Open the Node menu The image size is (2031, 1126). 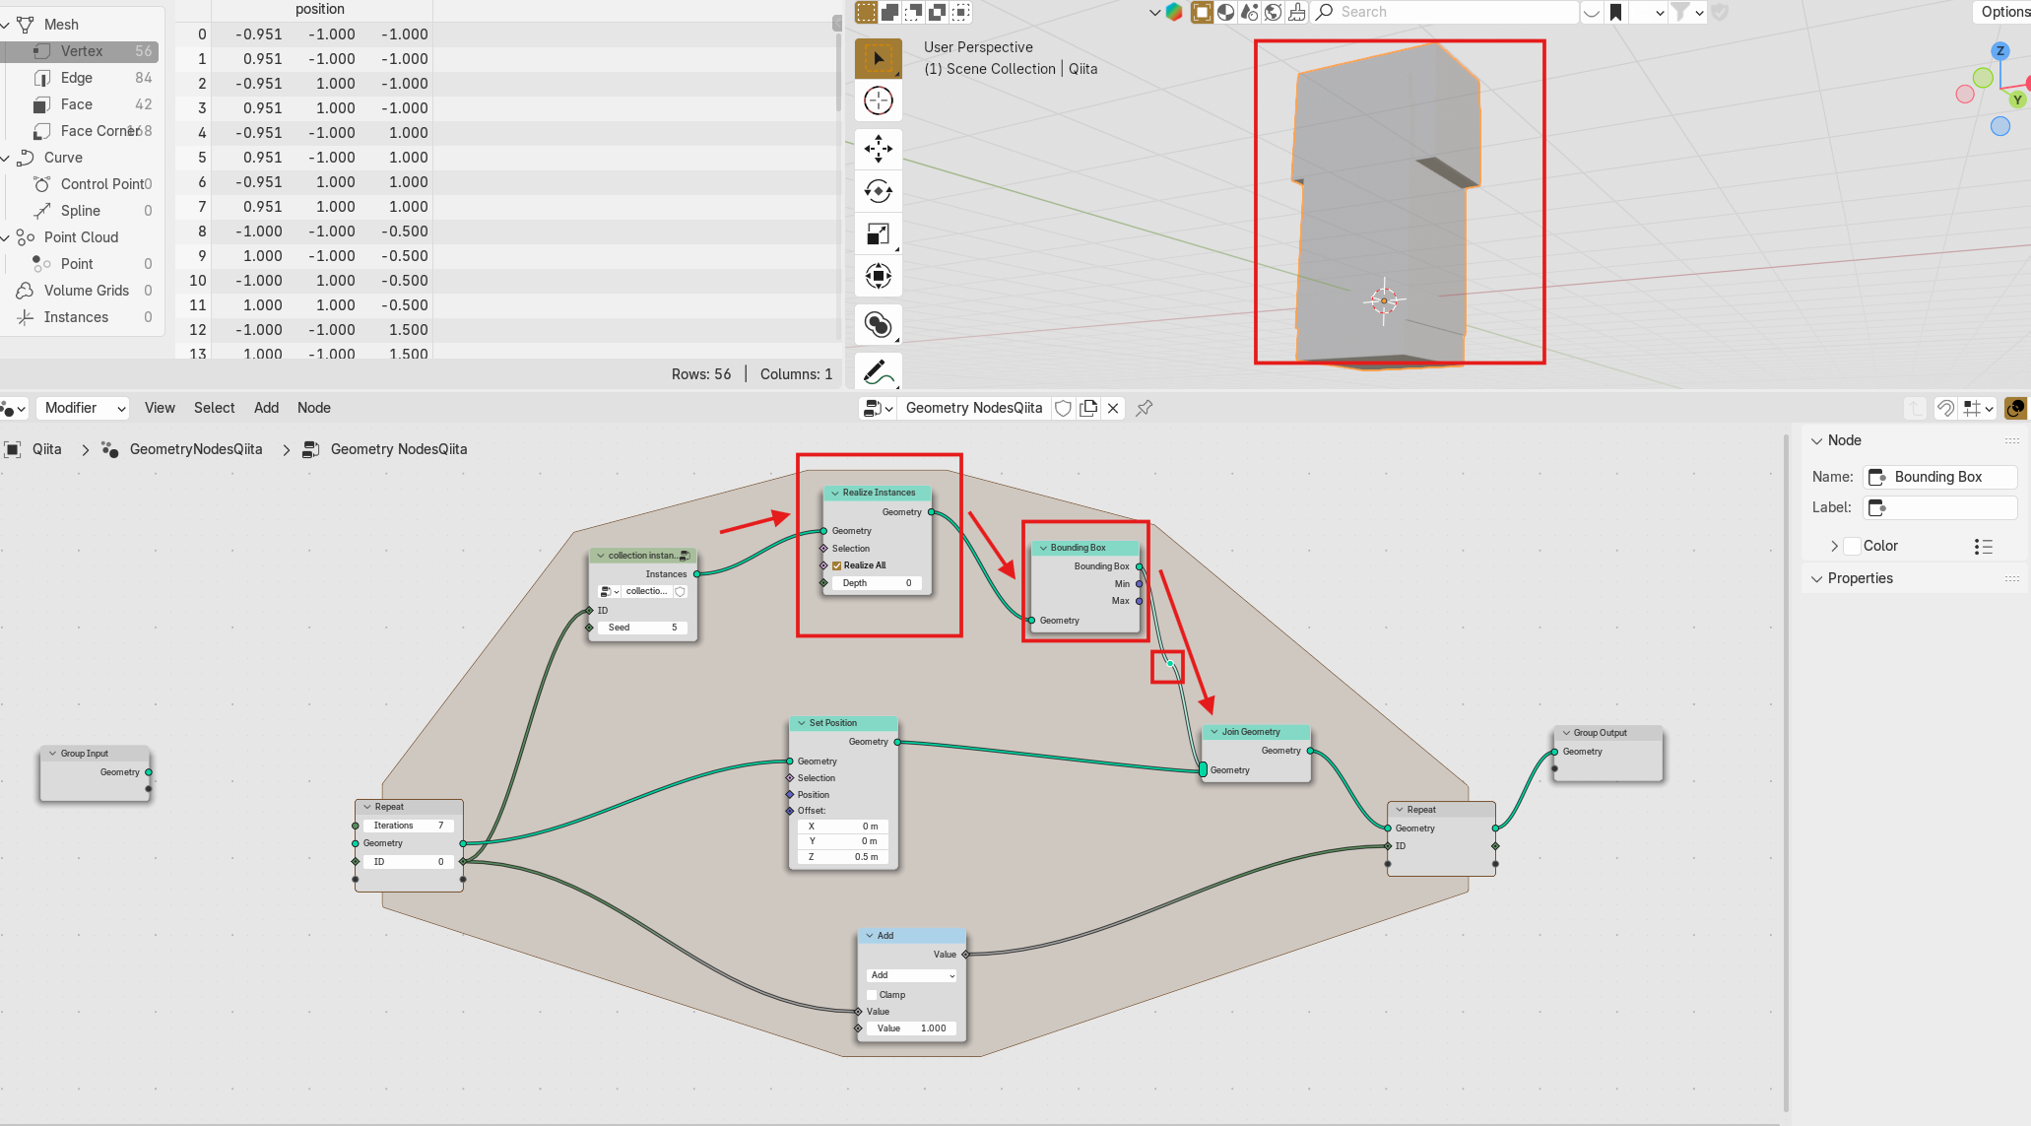click(313, 408)
